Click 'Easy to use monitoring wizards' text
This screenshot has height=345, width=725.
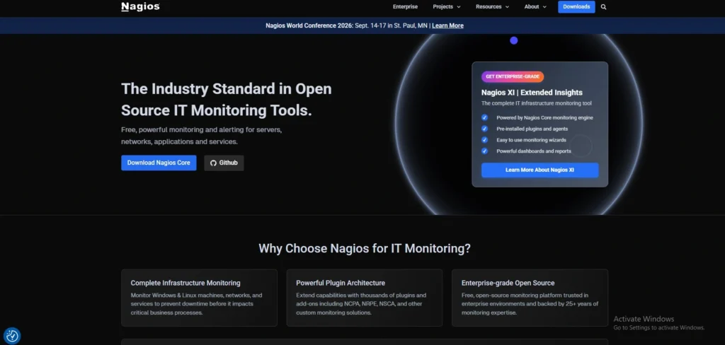[x=531, y=140]
